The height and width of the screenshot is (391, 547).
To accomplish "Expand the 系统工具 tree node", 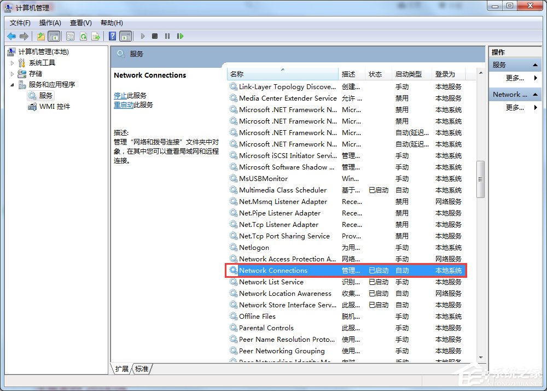I will [x=13, y=62].
